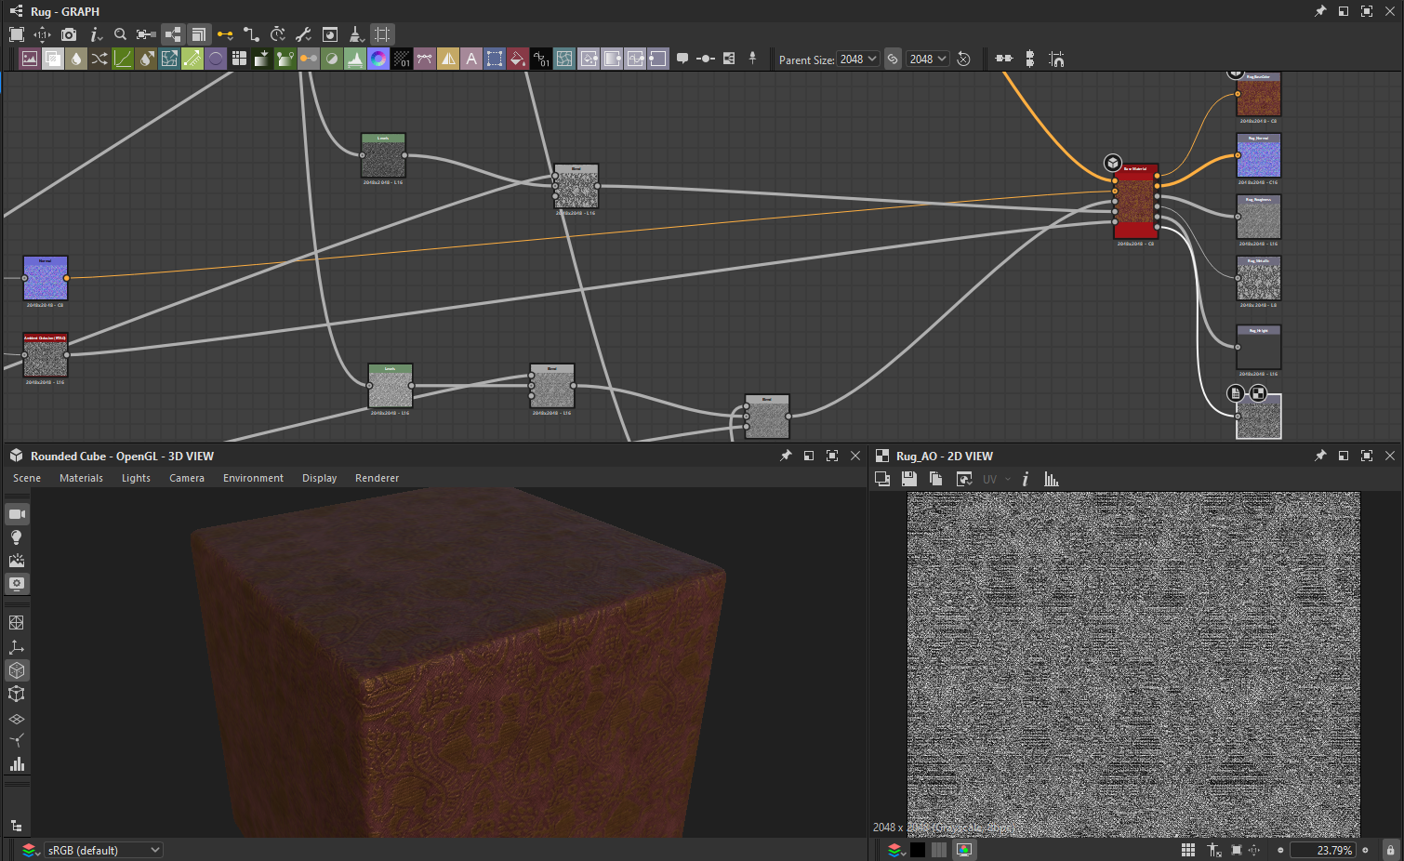Open the graph info display dropdown

tap(95, 34)
